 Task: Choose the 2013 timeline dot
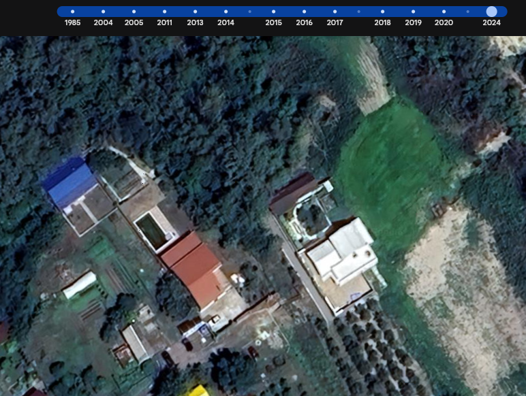tap(195, 12)
